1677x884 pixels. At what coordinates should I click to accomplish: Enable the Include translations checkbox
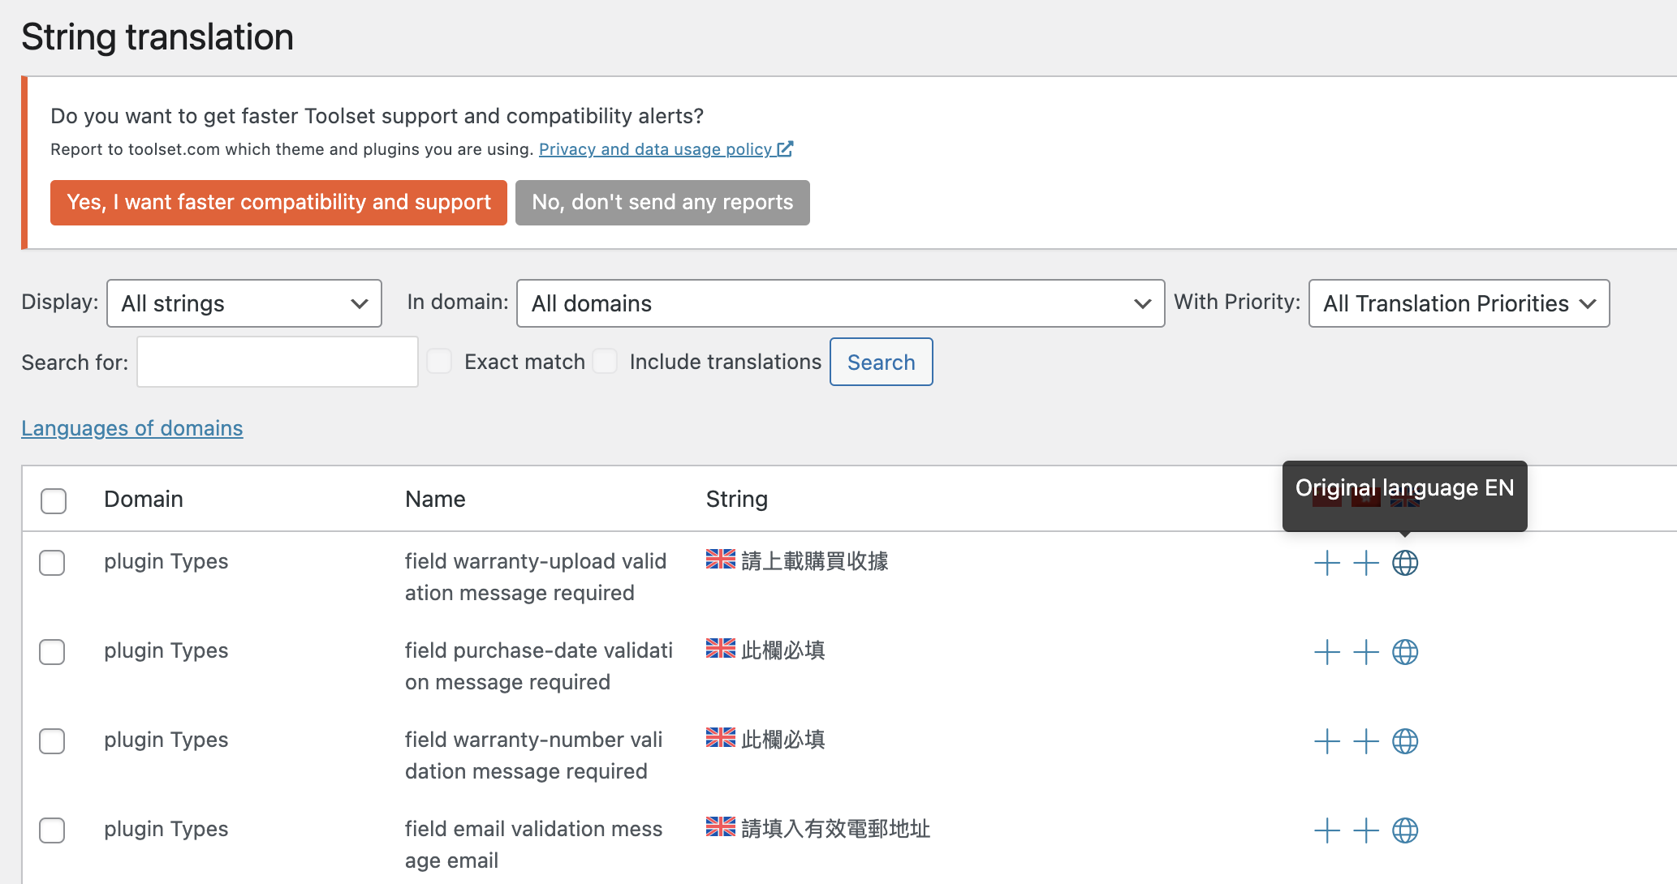pyautogui.click(x=605, y=361)
